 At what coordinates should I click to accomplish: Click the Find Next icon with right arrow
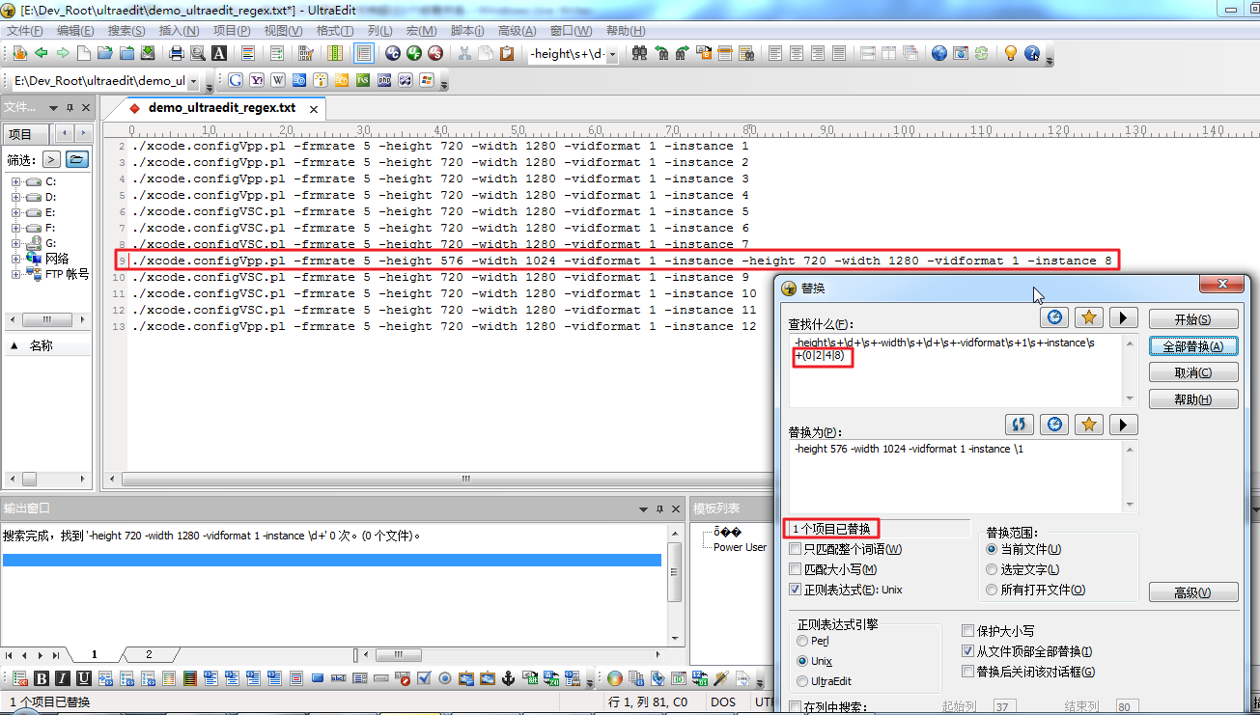[683, 53]
